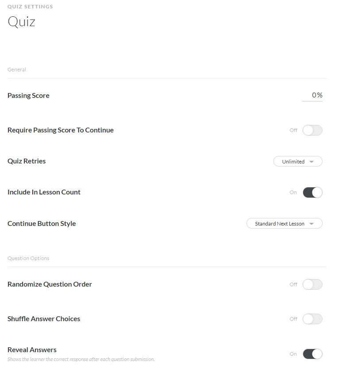Click the Continue Button Style dropdown arrow icon

point(312,224)
